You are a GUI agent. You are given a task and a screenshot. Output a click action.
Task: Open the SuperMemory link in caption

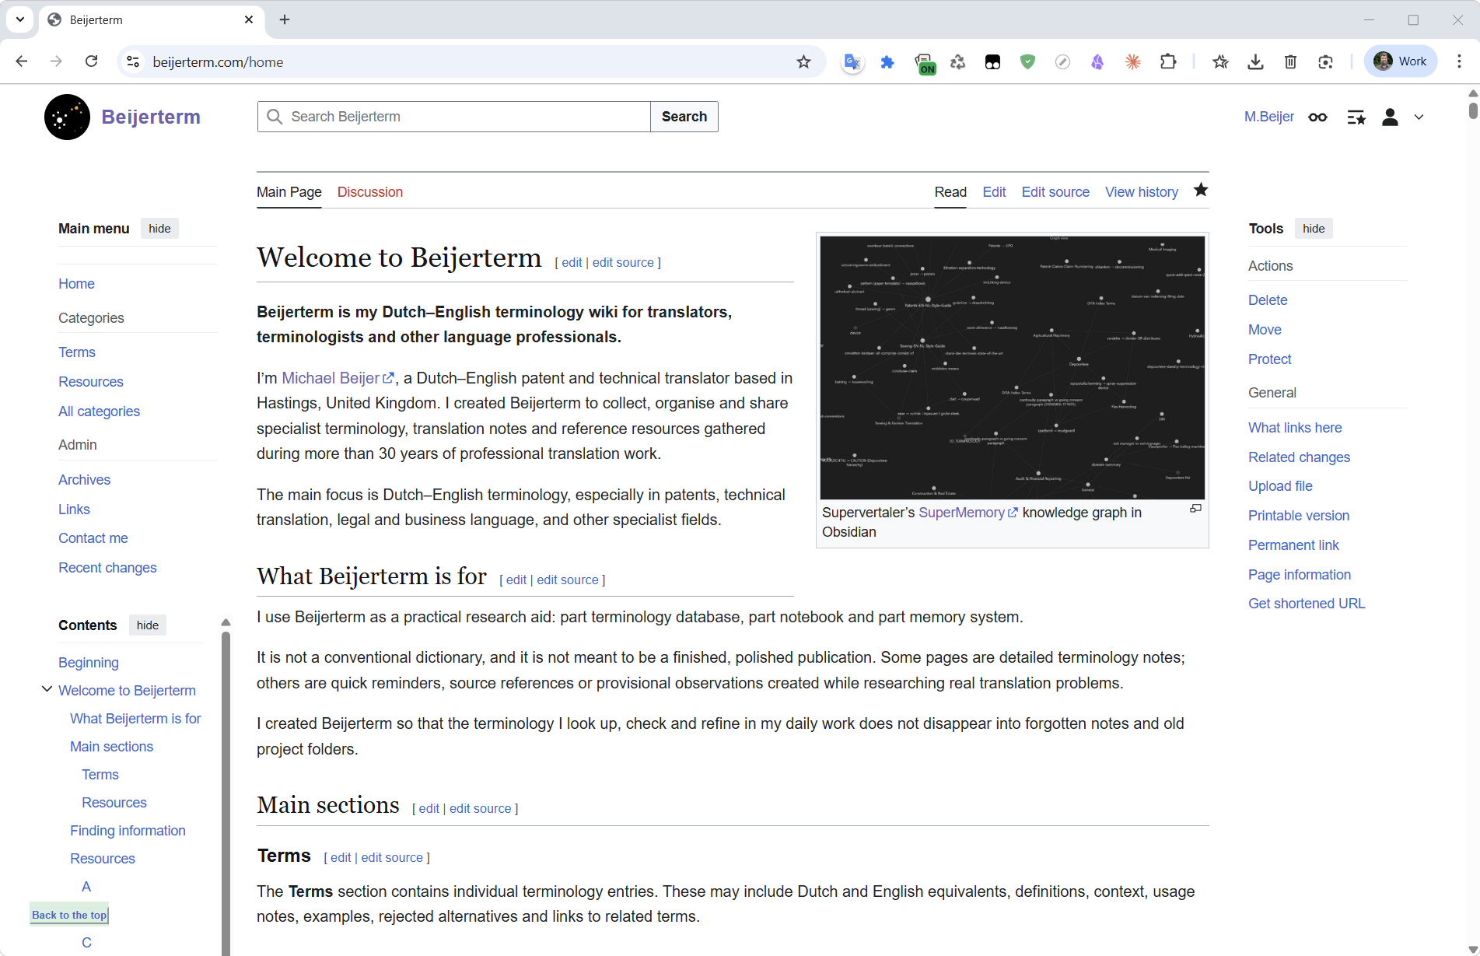tap(968, 513)
